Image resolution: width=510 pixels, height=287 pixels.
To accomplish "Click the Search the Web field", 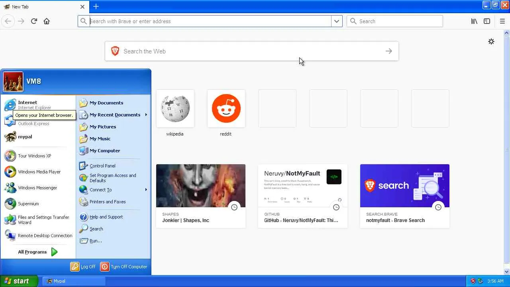I will [252, 51].
